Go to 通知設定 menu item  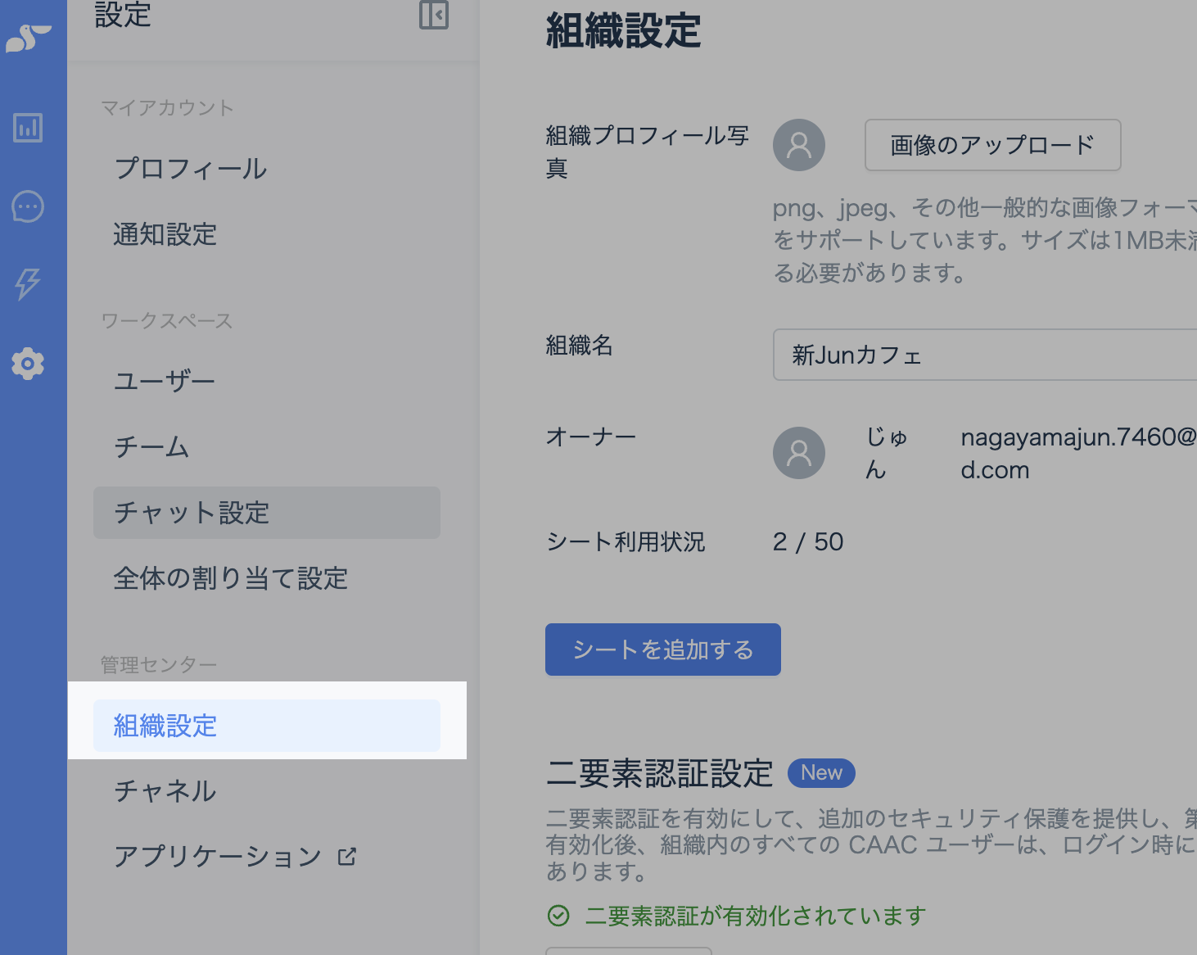click(x=165, y=234)
